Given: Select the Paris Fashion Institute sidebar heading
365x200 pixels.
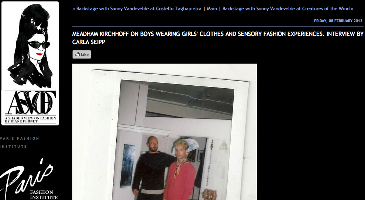Looking at the screenshot, I should 20,142.
